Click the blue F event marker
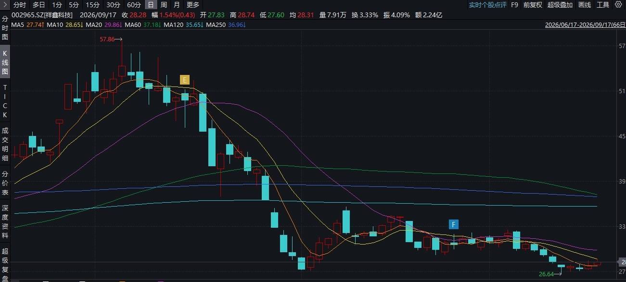 coord(454,224)
